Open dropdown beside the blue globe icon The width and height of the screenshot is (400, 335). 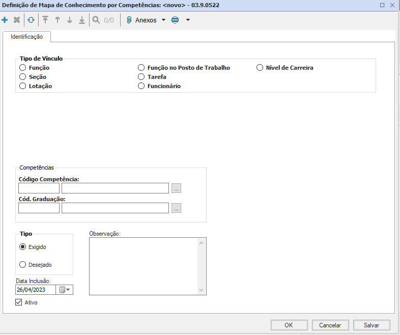(188, 20)
